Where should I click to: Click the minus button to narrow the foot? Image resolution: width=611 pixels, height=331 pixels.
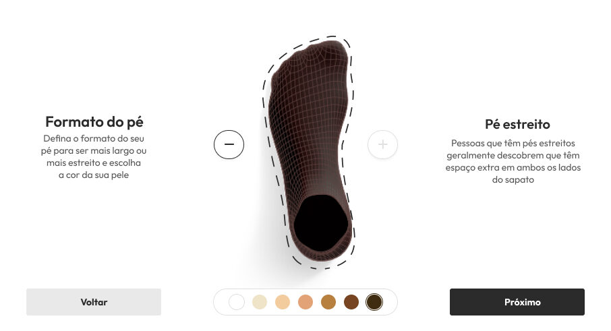pyautogui.click(x=229, y=144)
